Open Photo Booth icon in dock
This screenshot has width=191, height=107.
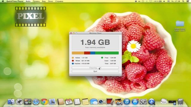coord(110,101)
